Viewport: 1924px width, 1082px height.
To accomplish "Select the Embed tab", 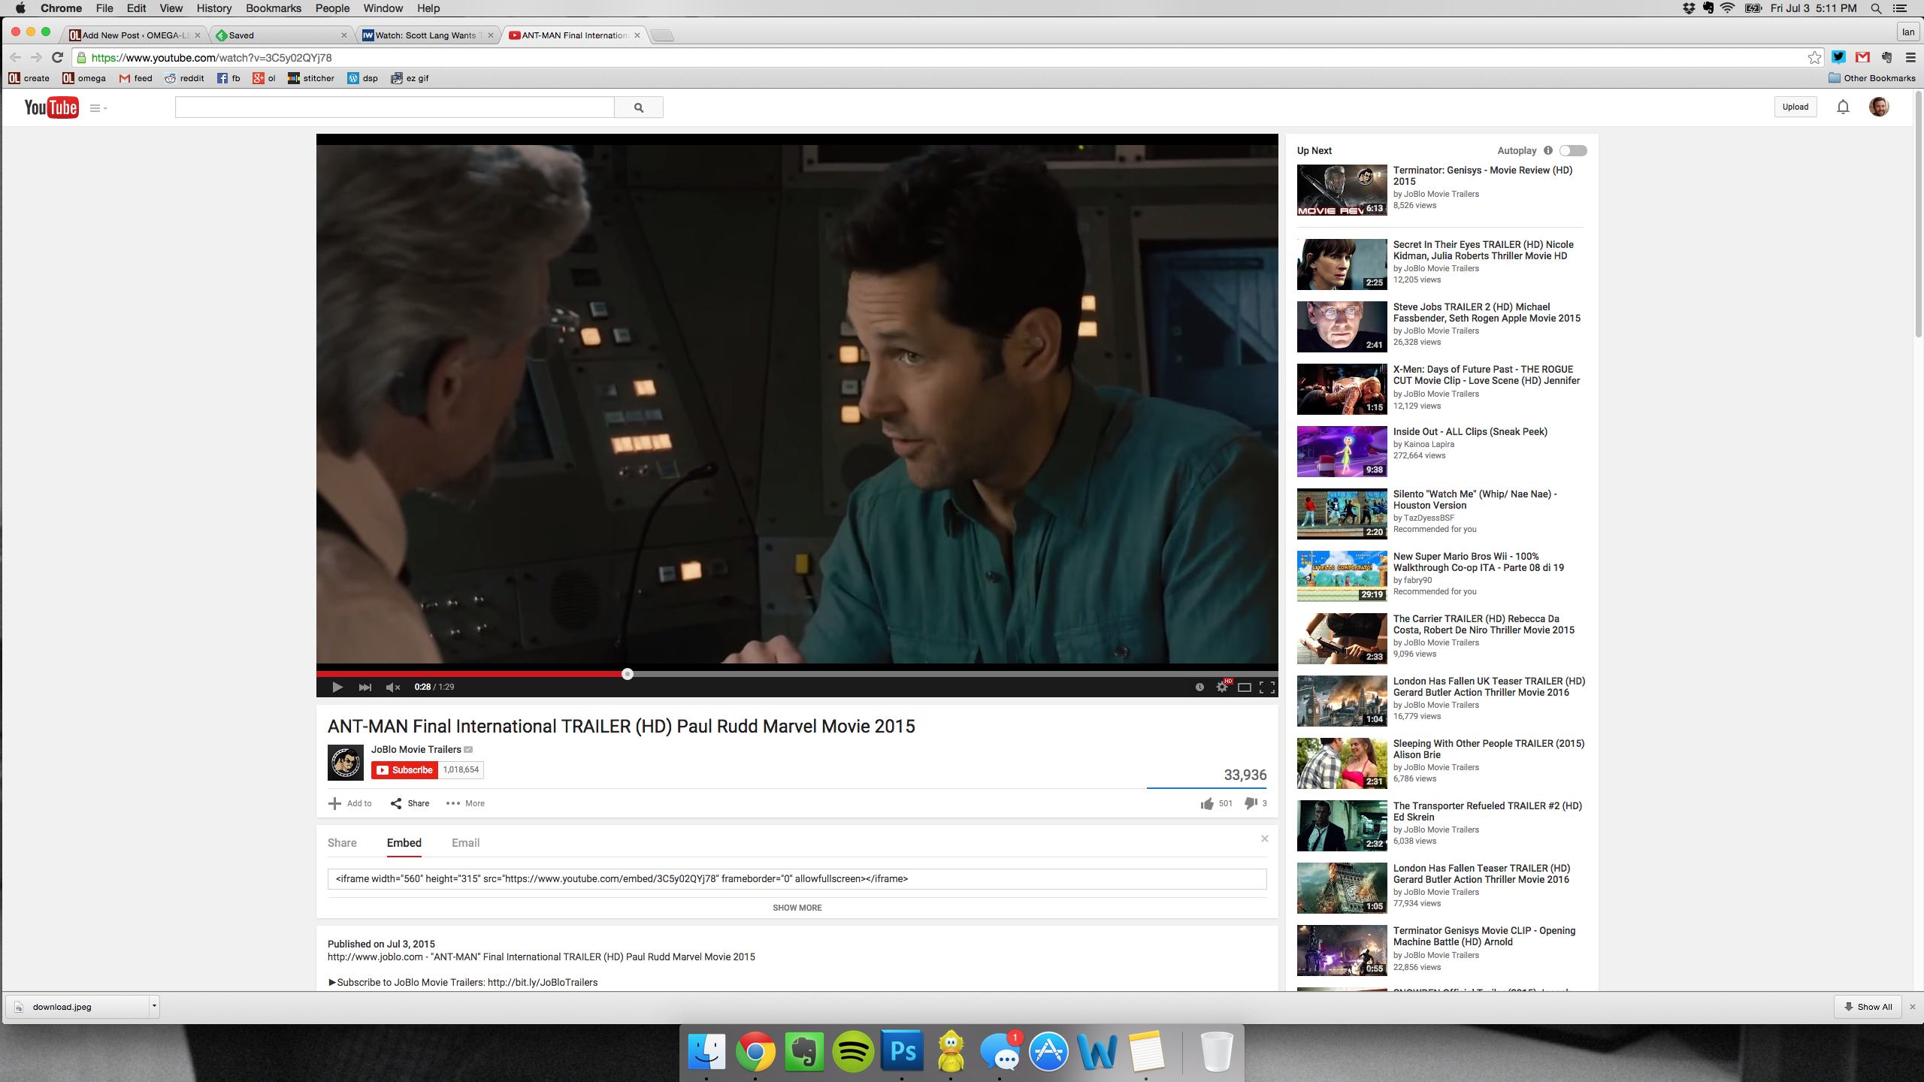I will click(404, 842).
